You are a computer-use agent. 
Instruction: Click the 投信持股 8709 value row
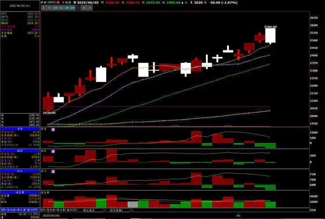click(x=20, y=157)
